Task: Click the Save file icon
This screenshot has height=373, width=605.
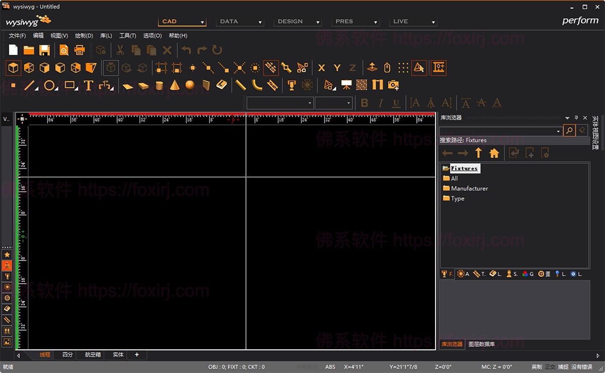Action: click(x=44, y=50)
